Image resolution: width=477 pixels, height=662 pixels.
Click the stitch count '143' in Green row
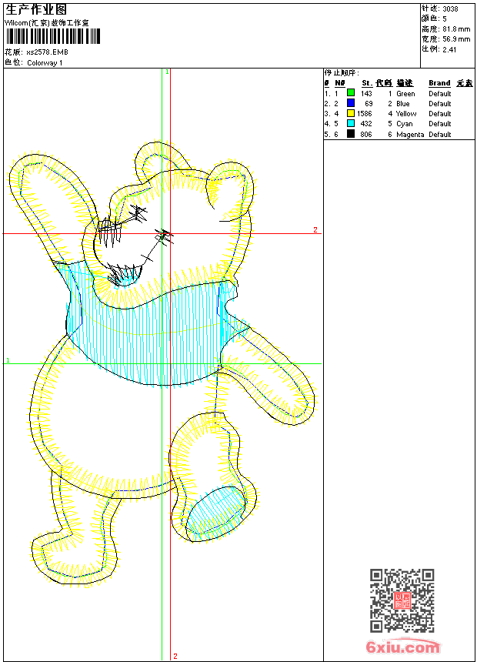click(366, 94)
